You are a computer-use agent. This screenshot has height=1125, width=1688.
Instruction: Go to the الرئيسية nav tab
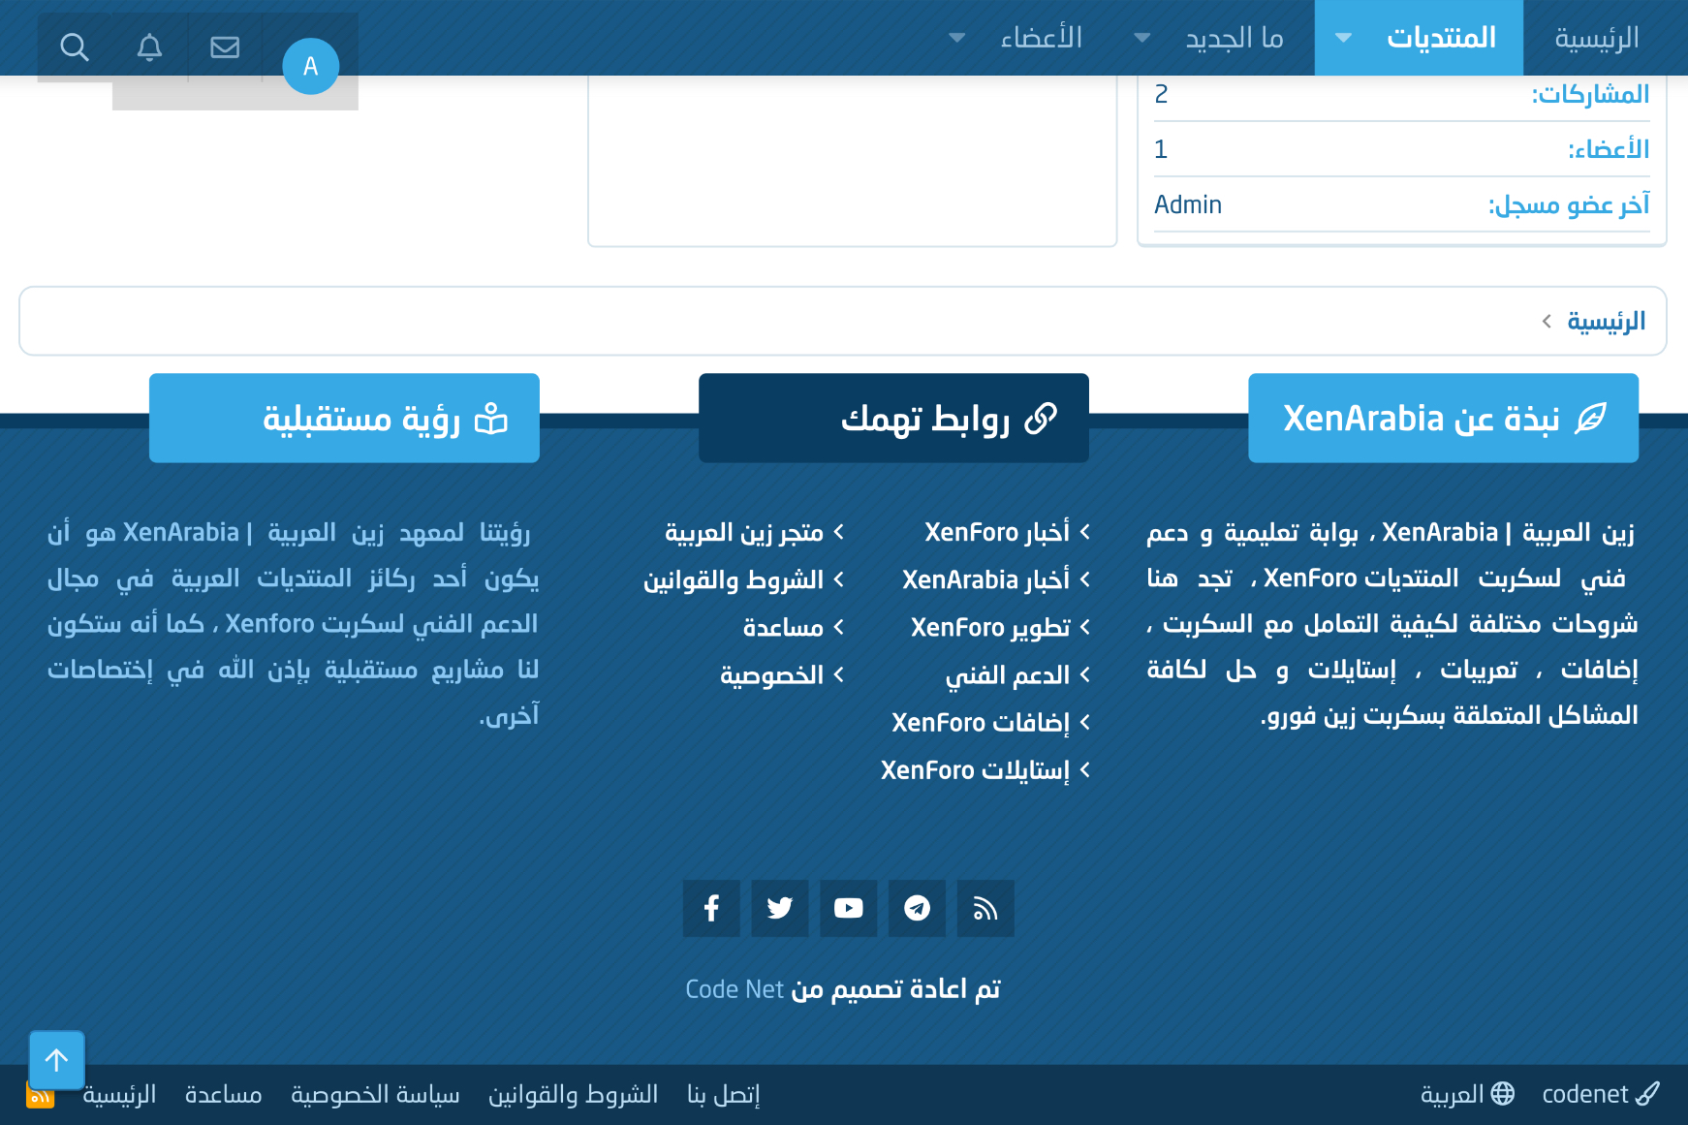click(x=1596, y=38)
